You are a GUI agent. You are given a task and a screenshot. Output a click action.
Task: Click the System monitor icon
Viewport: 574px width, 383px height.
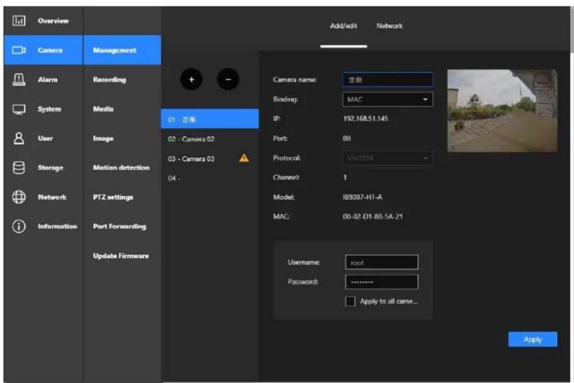click(x=19, y=109)
